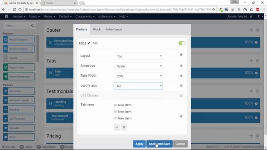Click the plus icon in Testimonials section
Image resolution: width=267 pixels, height=150 pixels.
click(251, 91)
